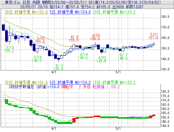Click the high label '4/20 156.9'
174x132 pixels.
pyautogui.click(x=95, y=37)
